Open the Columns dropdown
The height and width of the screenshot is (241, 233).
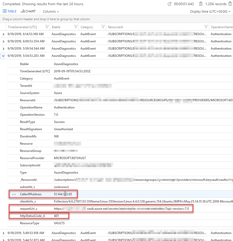51,11
